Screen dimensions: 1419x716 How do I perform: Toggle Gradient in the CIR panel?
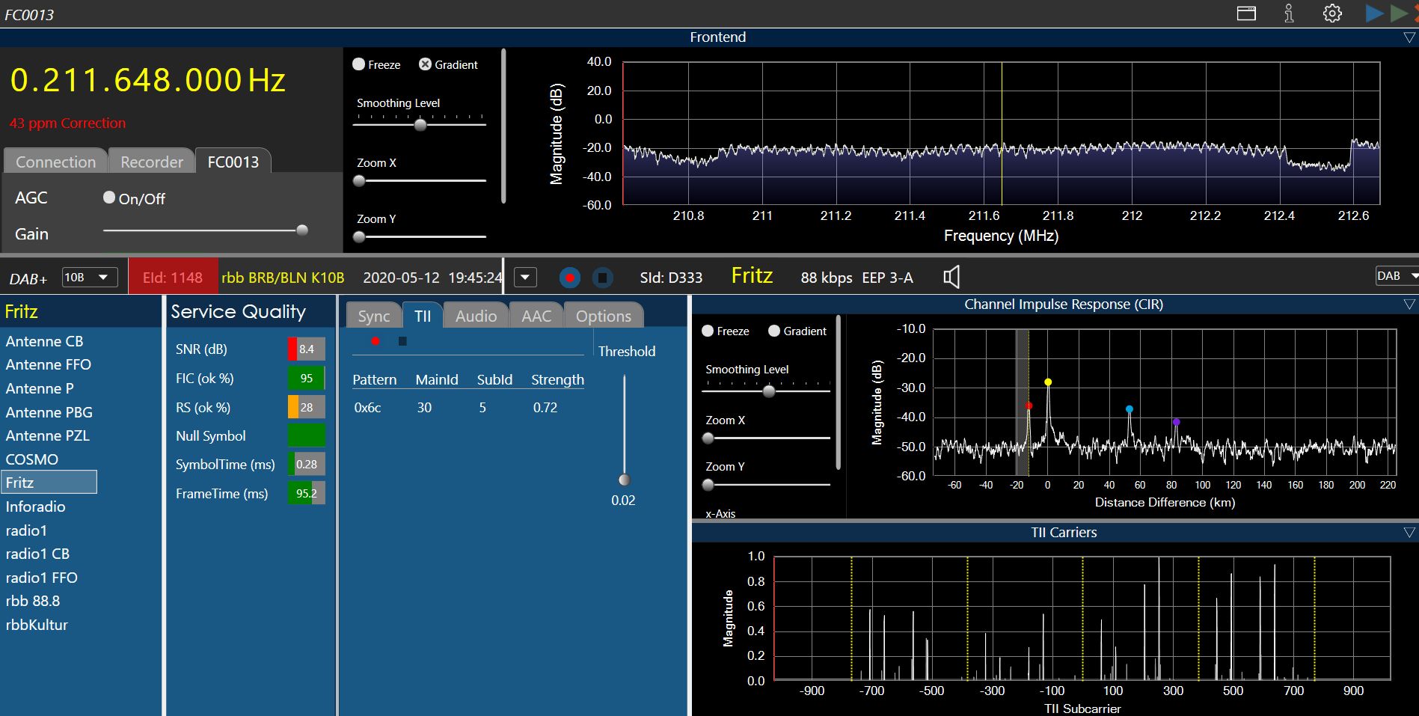(x=774, y=331)
